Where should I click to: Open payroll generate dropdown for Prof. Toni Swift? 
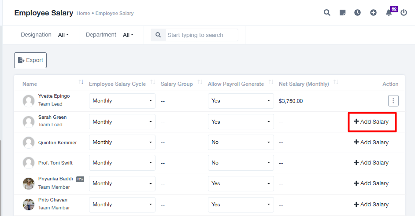[x=241, y=163]
